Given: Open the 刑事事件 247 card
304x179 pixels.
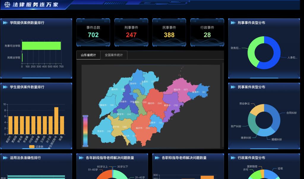Looking at the screenshot, I should 131,32.
